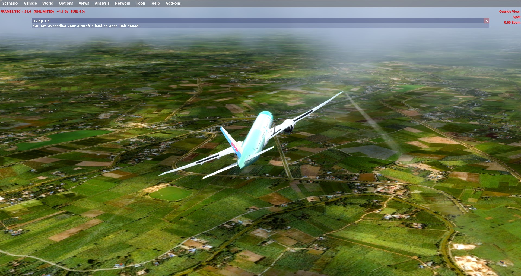Open the Tools menu

click(141, 3)
